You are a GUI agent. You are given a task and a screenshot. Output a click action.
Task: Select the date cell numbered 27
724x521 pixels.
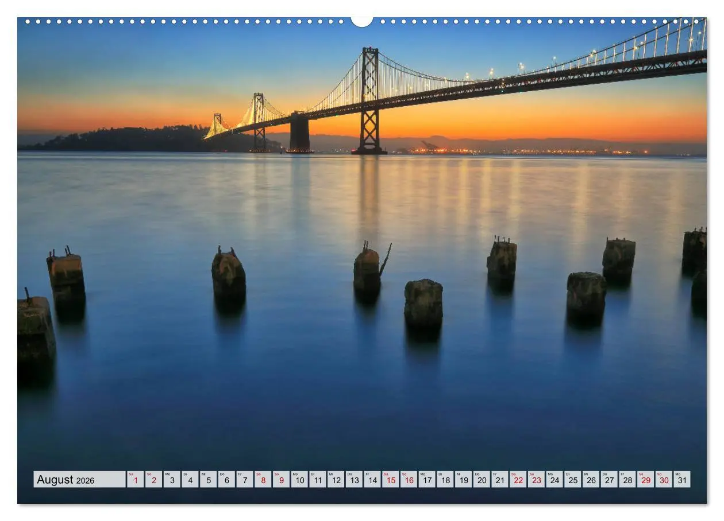coord(609,480)
